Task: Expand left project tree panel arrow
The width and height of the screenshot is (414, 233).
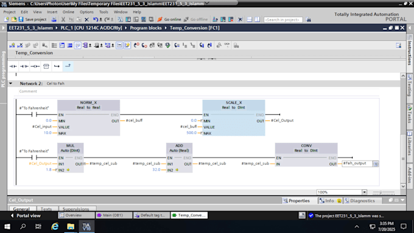Action: (3, 28)
